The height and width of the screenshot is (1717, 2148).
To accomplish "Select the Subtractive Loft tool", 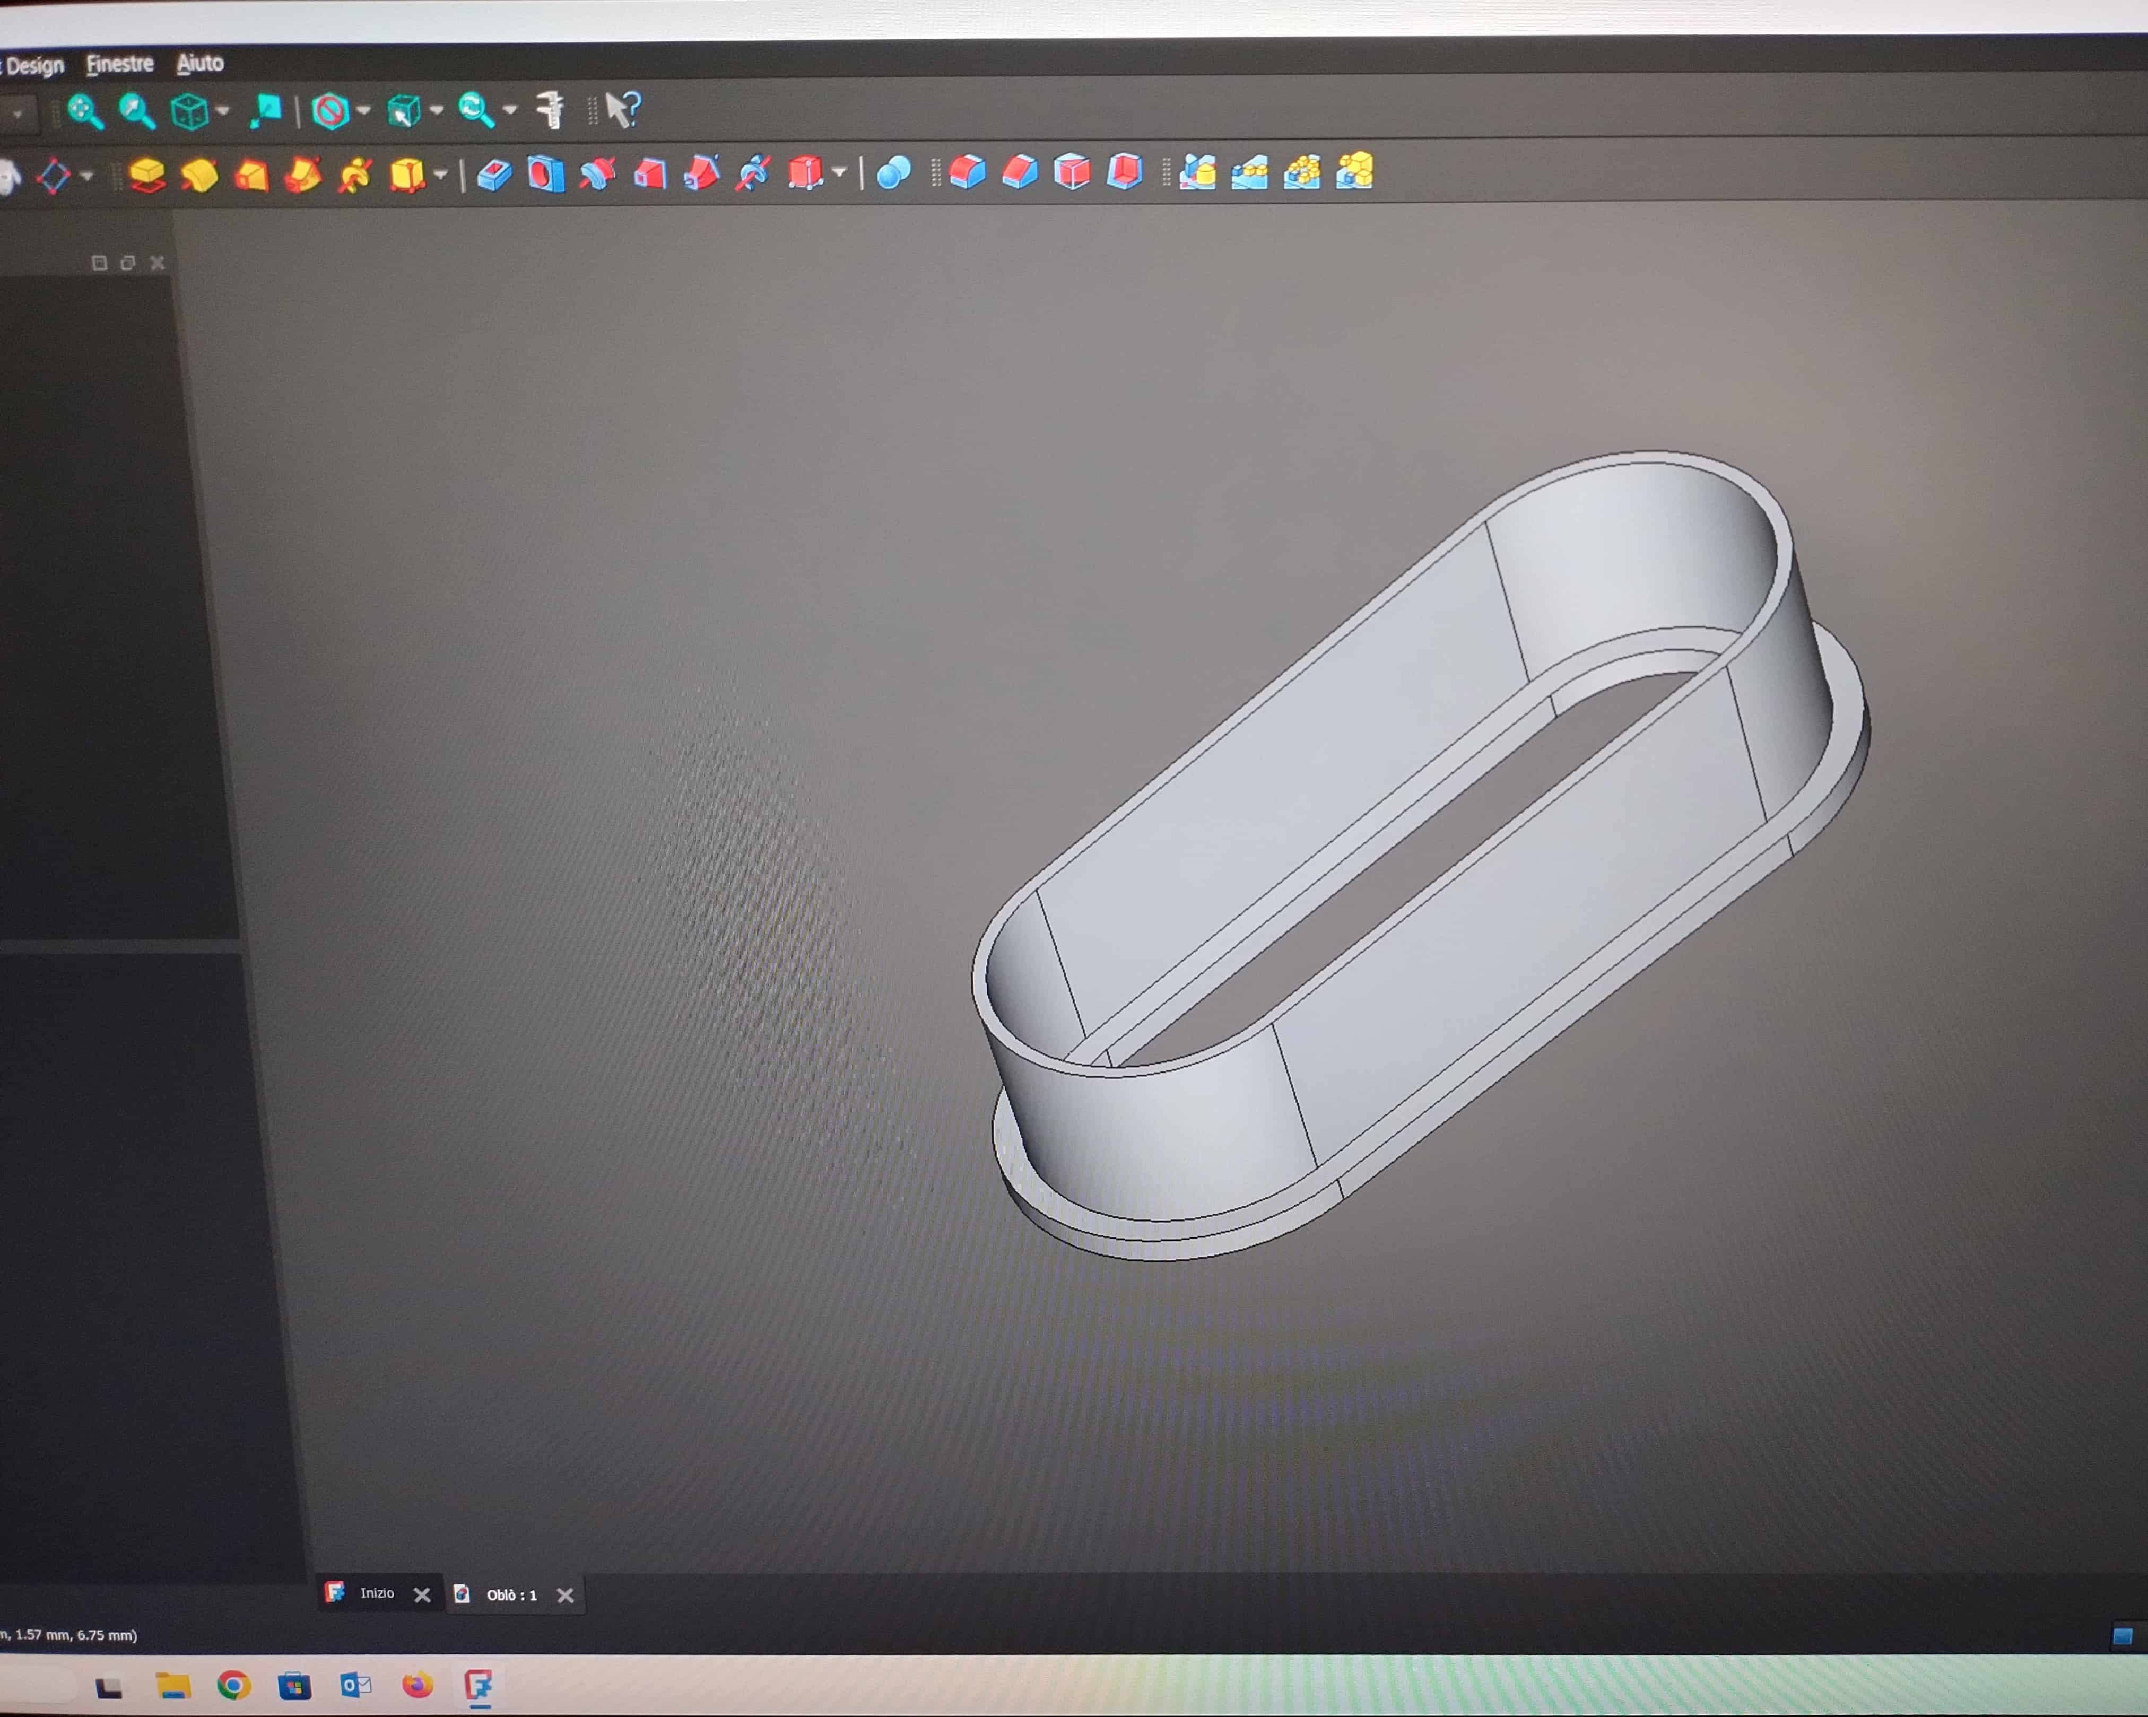I will pyautogui.click(x=649, y=175).
